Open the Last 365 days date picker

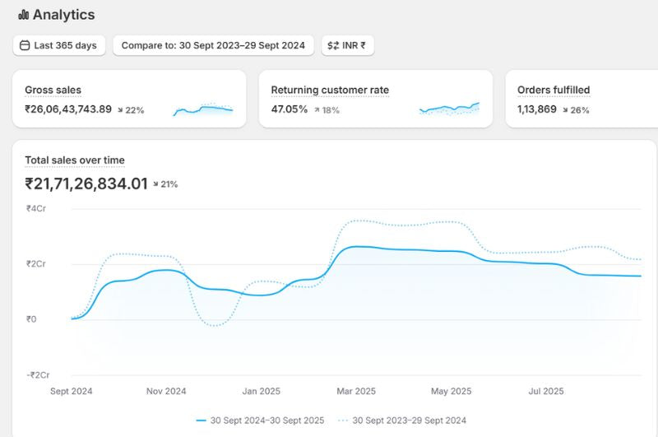(59, 45)
